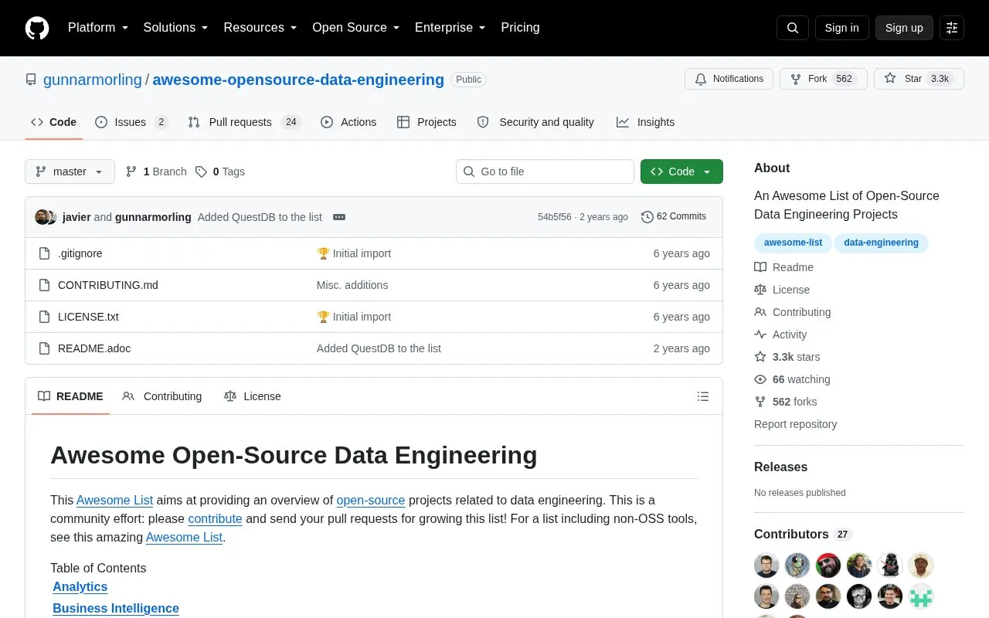View the 0 Tags link

(x=220, y=171)
